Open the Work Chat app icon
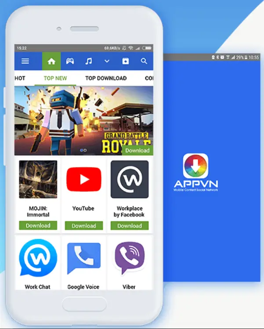264x329 pixels. coord(38,258)
